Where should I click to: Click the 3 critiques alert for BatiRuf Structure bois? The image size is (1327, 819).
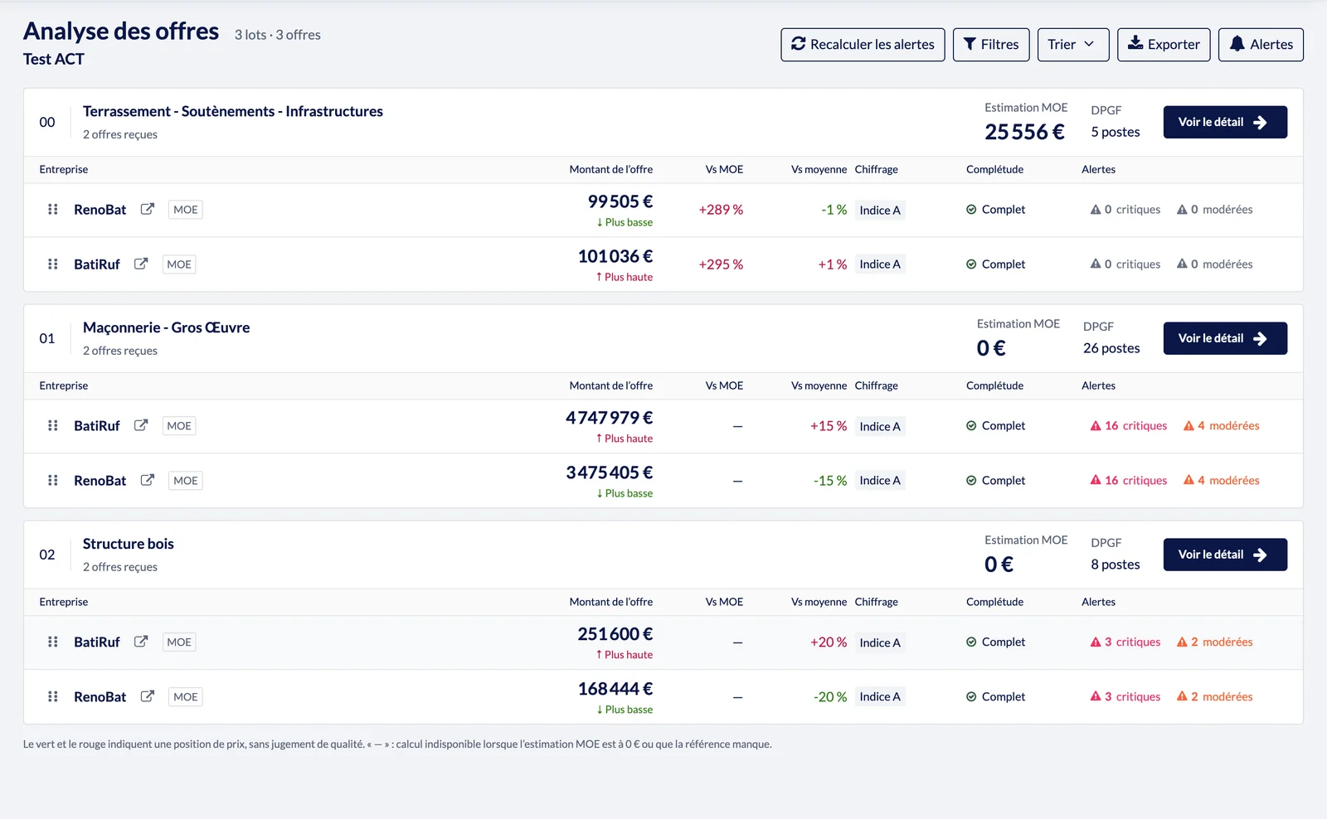tap(1125, 642)
